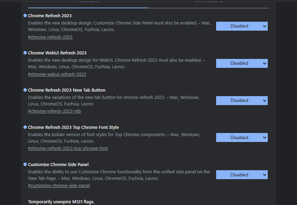Click blue dot beside Chrome Refresh 2023
Viewport: 297px width, 205px height.
tap(24, 15)
